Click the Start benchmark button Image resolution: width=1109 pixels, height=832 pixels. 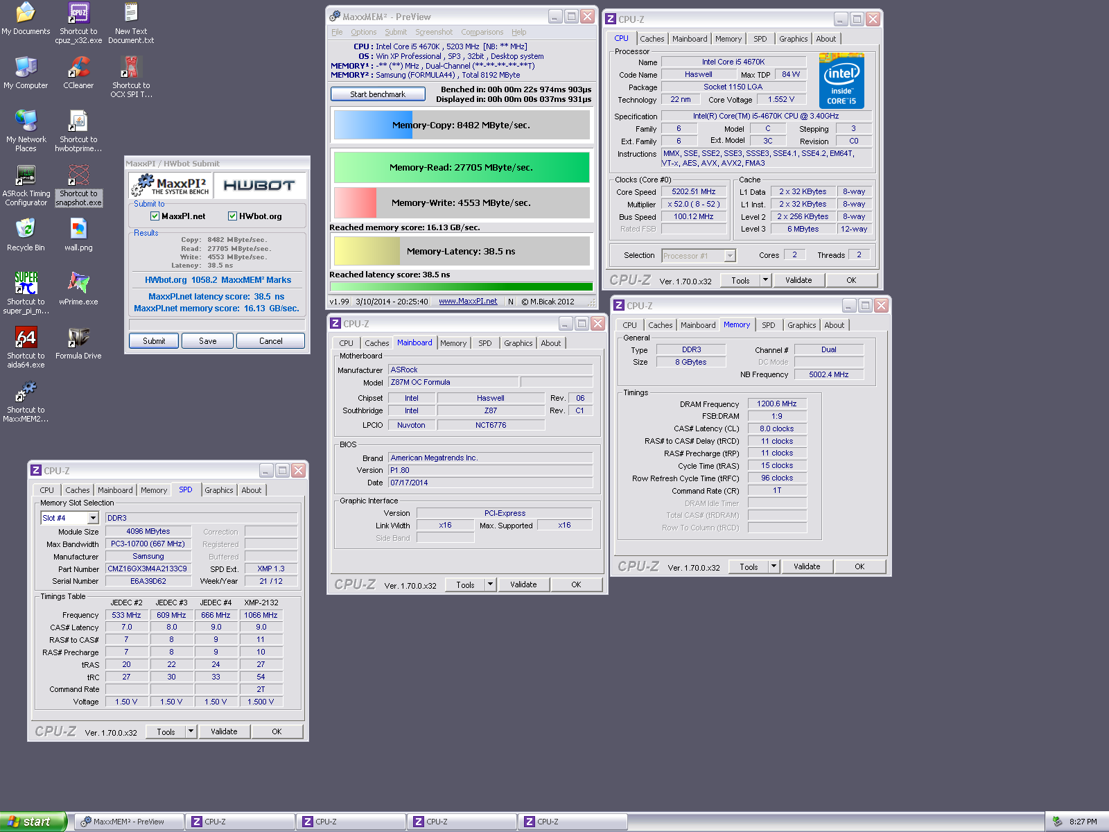(x=378, y=94)
